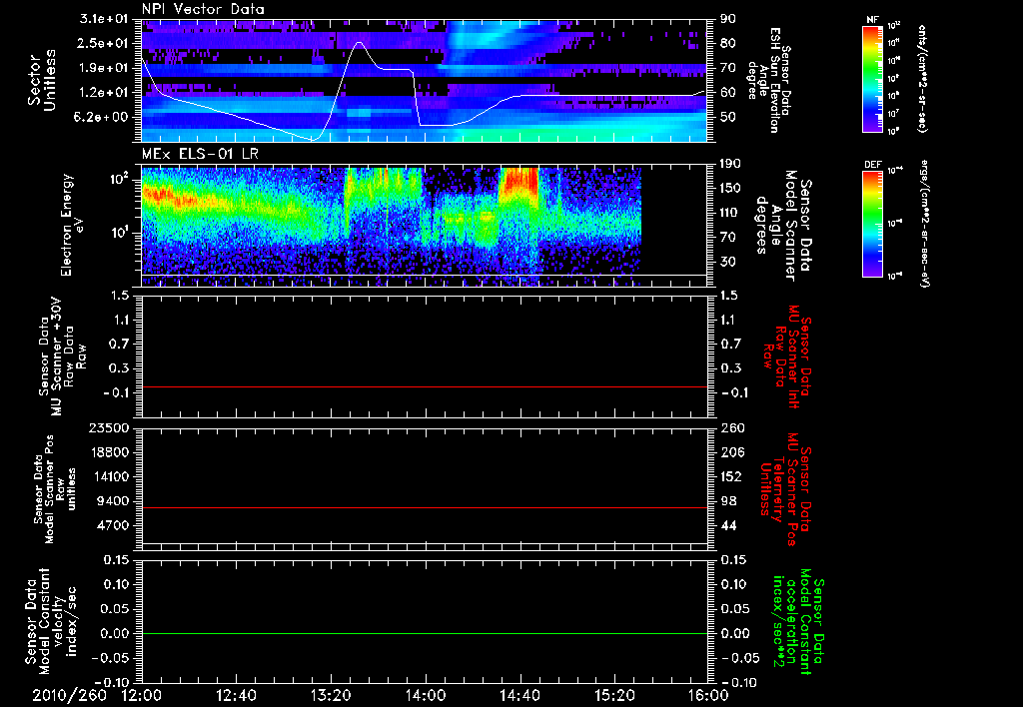Screen dimensions: 1023x707
Task: Click the 12:00 time axis label
Action: click(x=142, y=695)
